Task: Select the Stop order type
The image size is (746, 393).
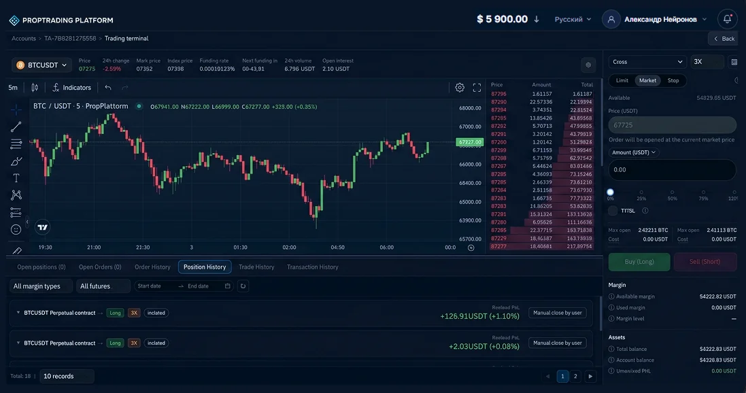Action: pyautogui.click(x=673, y=80)
